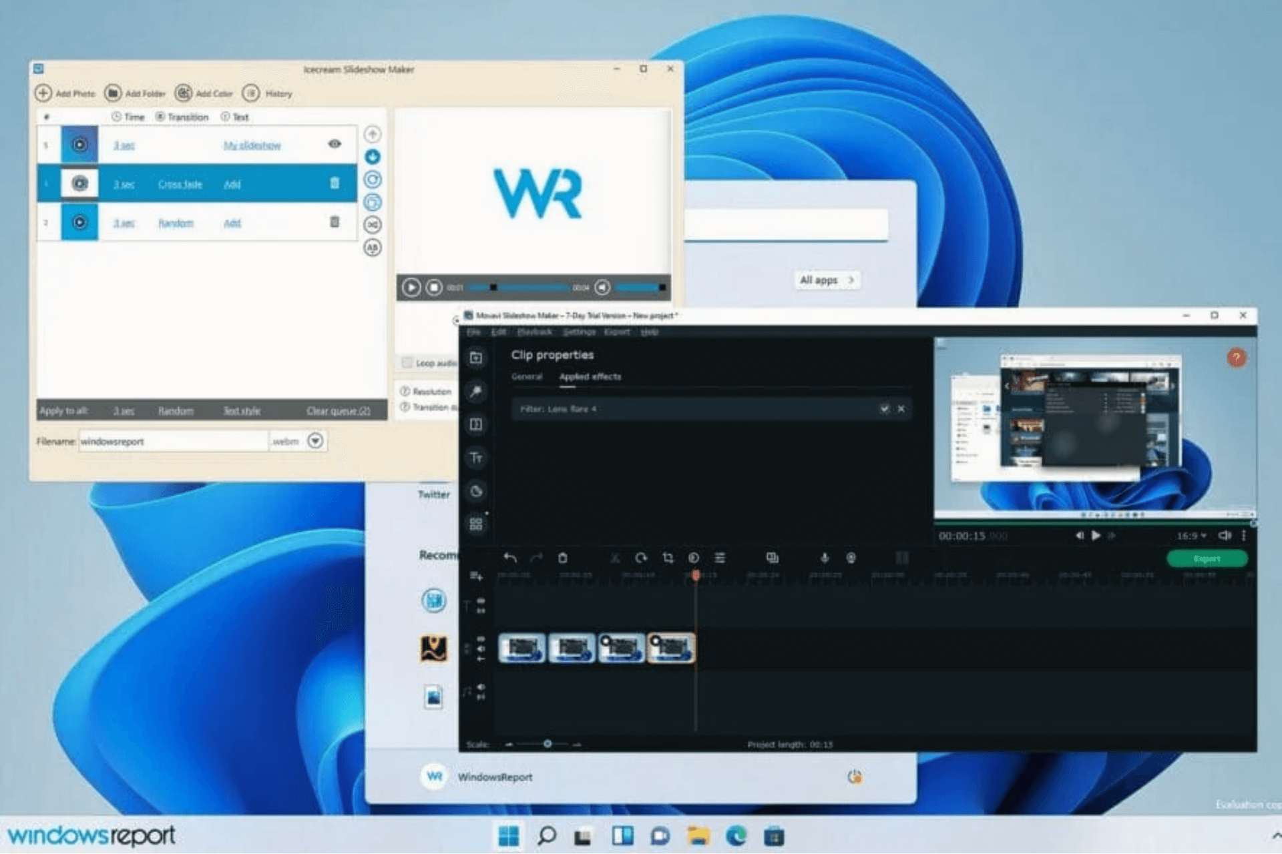Stop the Icecream slideshow preview
Image resolution: width=1282 pixels, height=854 pixels.
point(434,288)
